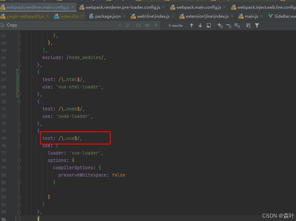
Task: Select all occurrences of the search term
Action: click(238, 25)
